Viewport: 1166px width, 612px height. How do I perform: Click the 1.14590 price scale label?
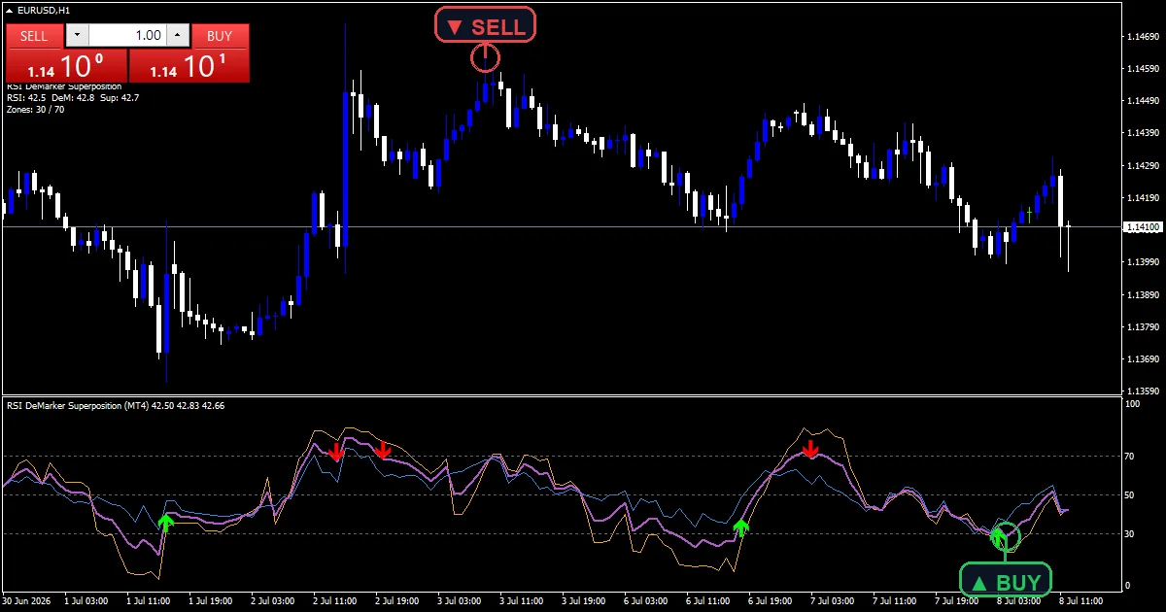[x=1146, y=69]
